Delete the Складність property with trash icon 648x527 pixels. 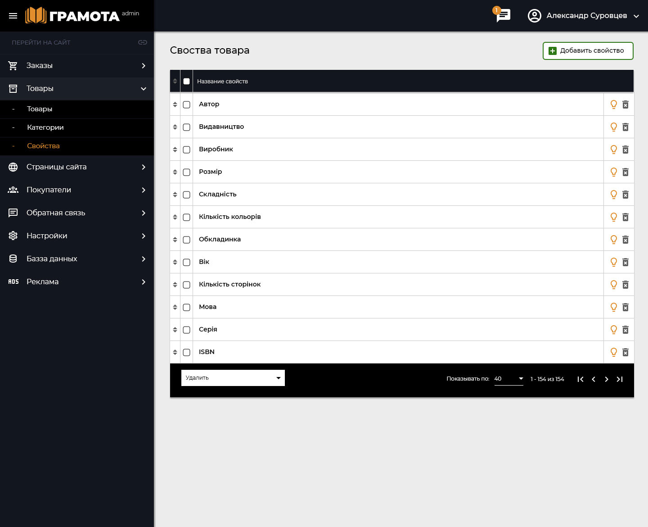pos(625,195)
